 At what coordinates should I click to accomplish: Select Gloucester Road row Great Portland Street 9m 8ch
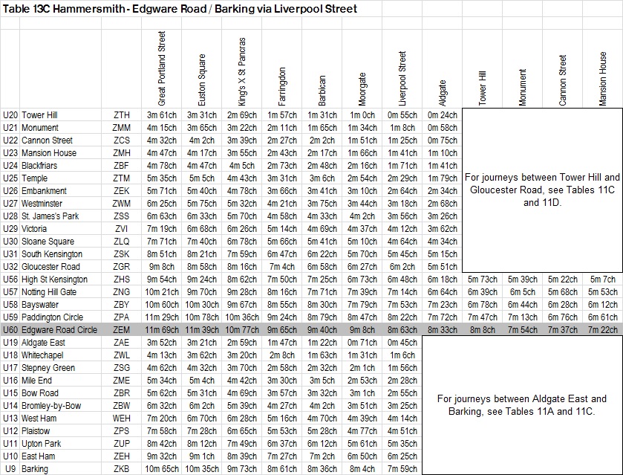pos(162,267)
